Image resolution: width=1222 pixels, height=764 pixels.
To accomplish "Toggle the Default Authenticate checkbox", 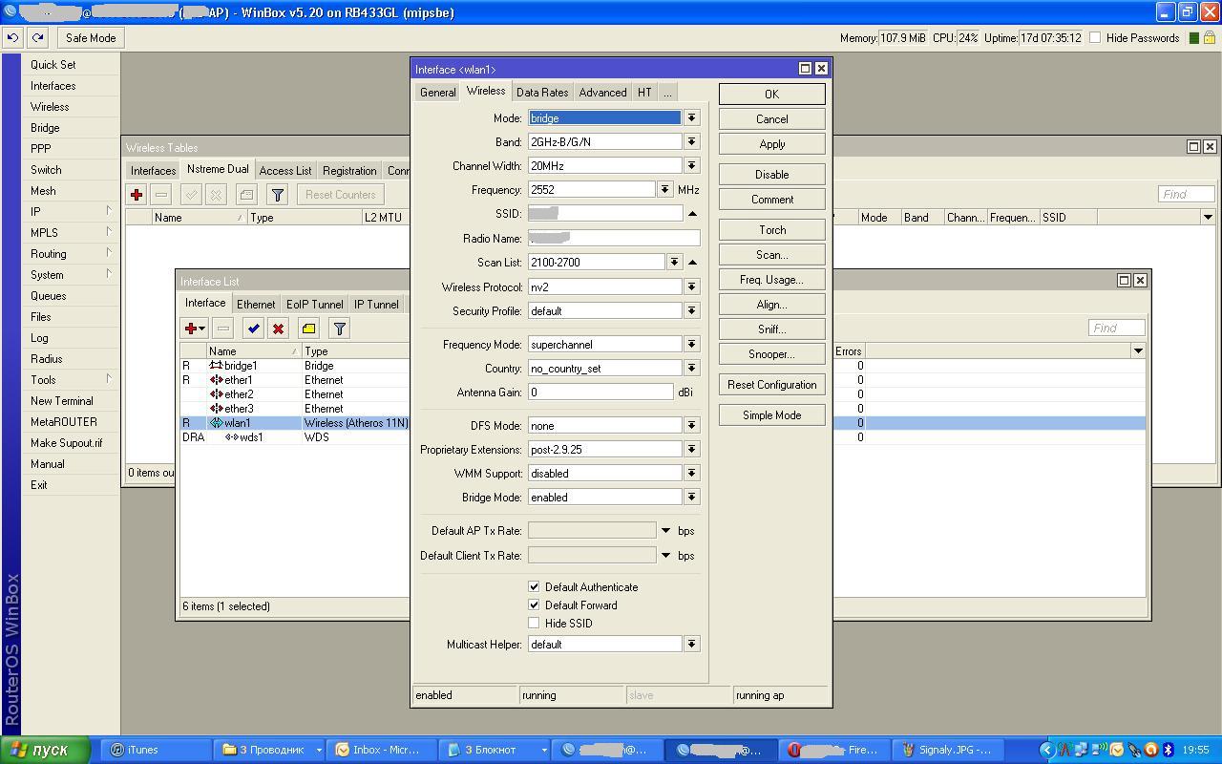I will (x=534, y=586).
